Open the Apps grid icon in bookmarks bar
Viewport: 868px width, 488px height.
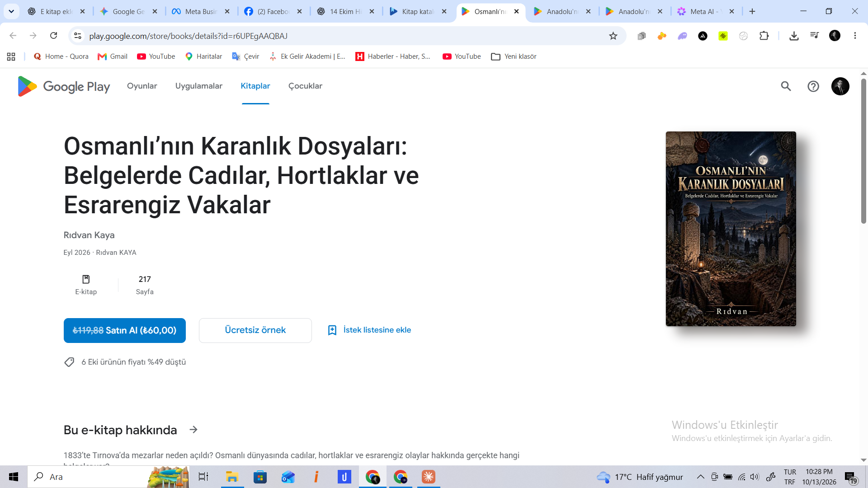11,56
